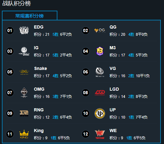The width and height of the screenshot is (164, 144).
Task: Click the Snake team logo
Action: (x=24, y=72)
